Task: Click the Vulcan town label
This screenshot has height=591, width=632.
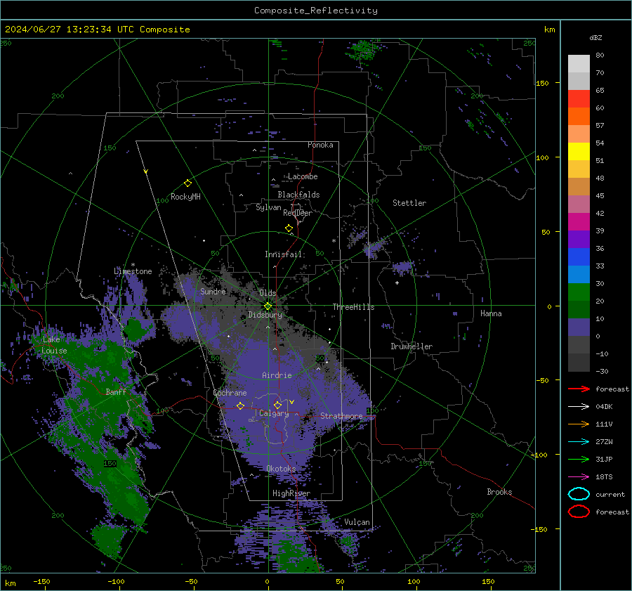Action: 357,522
